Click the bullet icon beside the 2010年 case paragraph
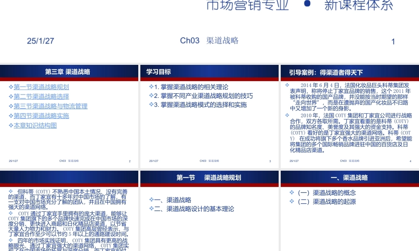Screen dimensions: 419x251 287,114
